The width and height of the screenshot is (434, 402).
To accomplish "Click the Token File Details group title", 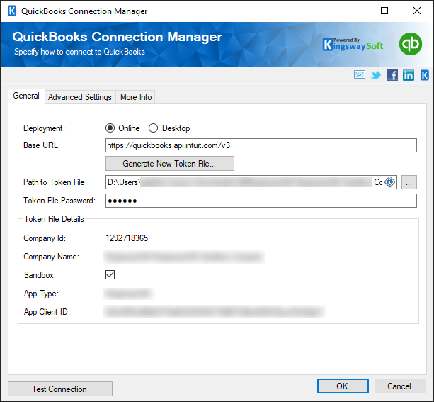I will tap(54, 219).
